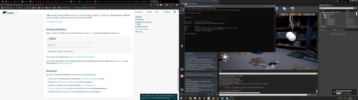
Task: Click Dismiss on Packaging failed notification
Action: [338, 93]
